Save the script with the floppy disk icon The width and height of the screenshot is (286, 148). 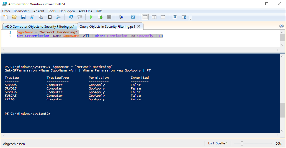(x=23, y=17)
